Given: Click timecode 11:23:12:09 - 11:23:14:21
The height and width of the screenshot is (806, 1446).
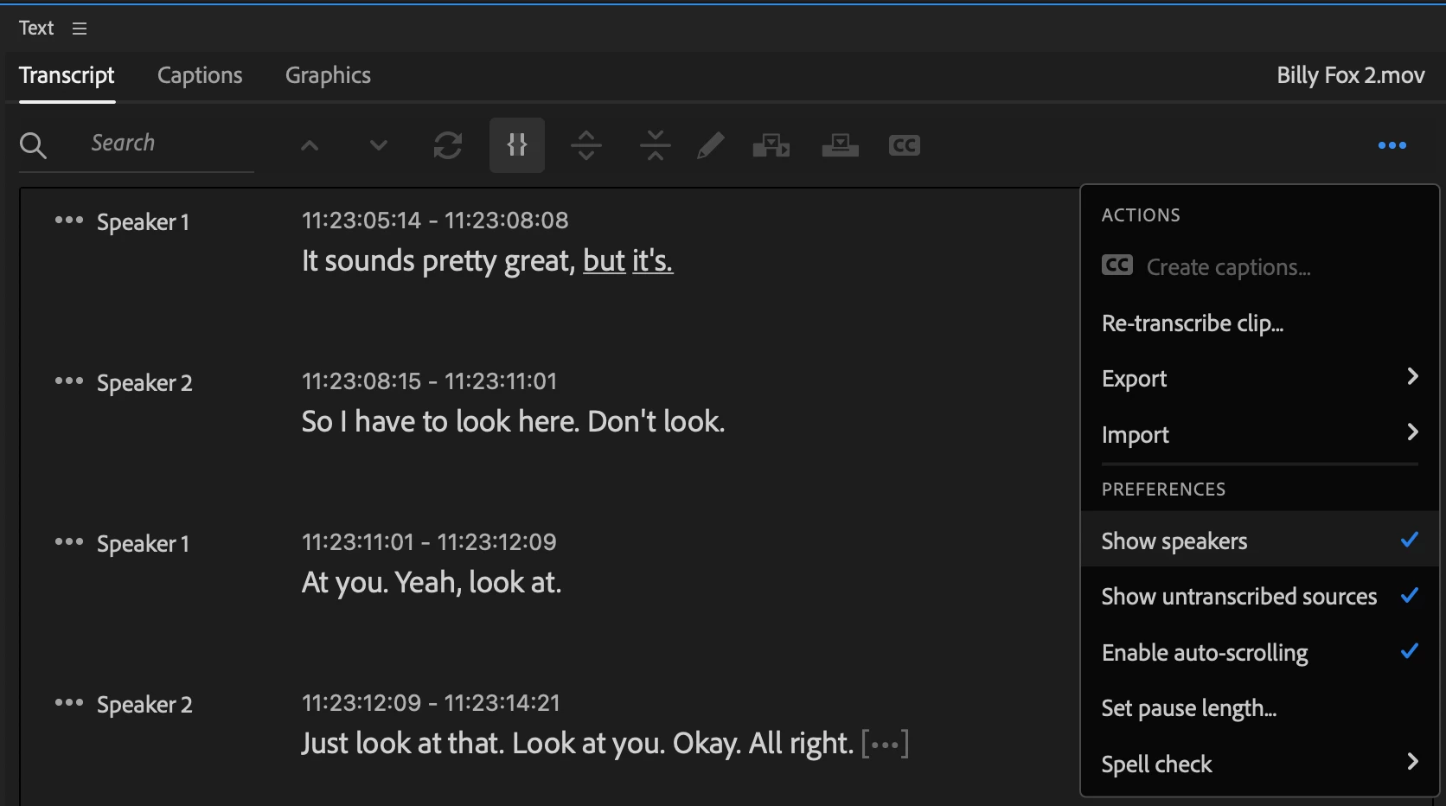Looking at the screenshot, I should pos(431,703).
